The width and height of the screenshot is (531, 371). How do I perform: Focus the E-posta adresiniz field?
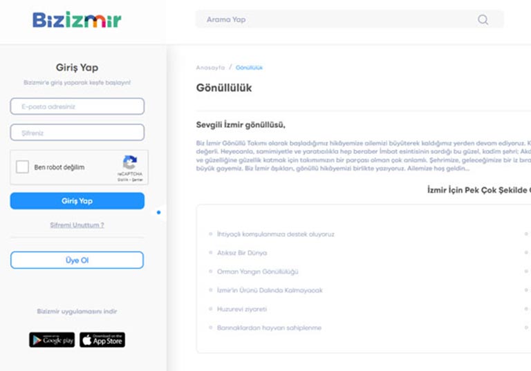click(x=77, y=106)
